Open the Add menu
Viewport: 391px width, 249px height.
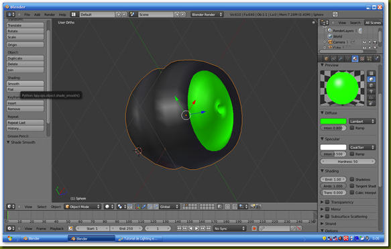[37, 15]
